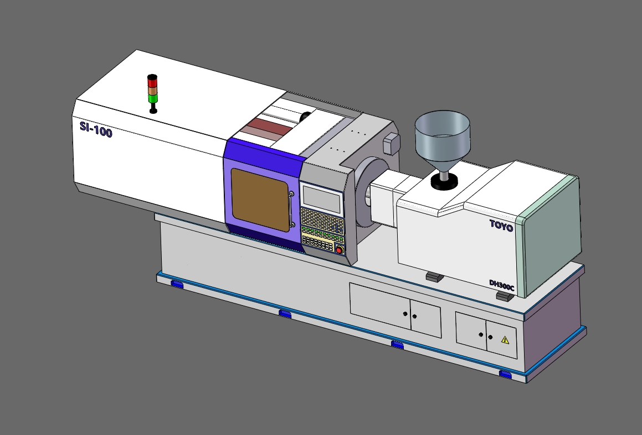This screenshot has height=435, width=642.
Task: Select the cabinet door with the warning sign
Action: click(501, 340)
